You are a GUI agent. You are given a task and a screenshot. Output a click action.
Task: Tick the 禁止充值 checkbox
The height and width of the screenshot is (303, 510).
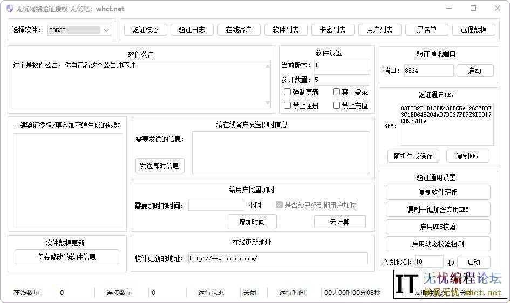(x=337, y=105)
